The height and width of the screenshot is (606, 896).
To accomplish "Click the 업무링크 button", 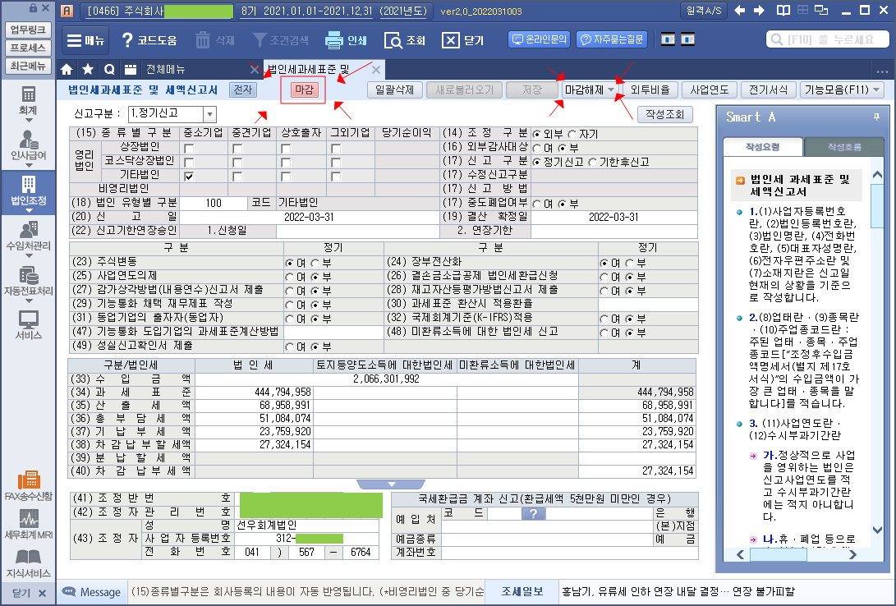I will coord(28,30).
